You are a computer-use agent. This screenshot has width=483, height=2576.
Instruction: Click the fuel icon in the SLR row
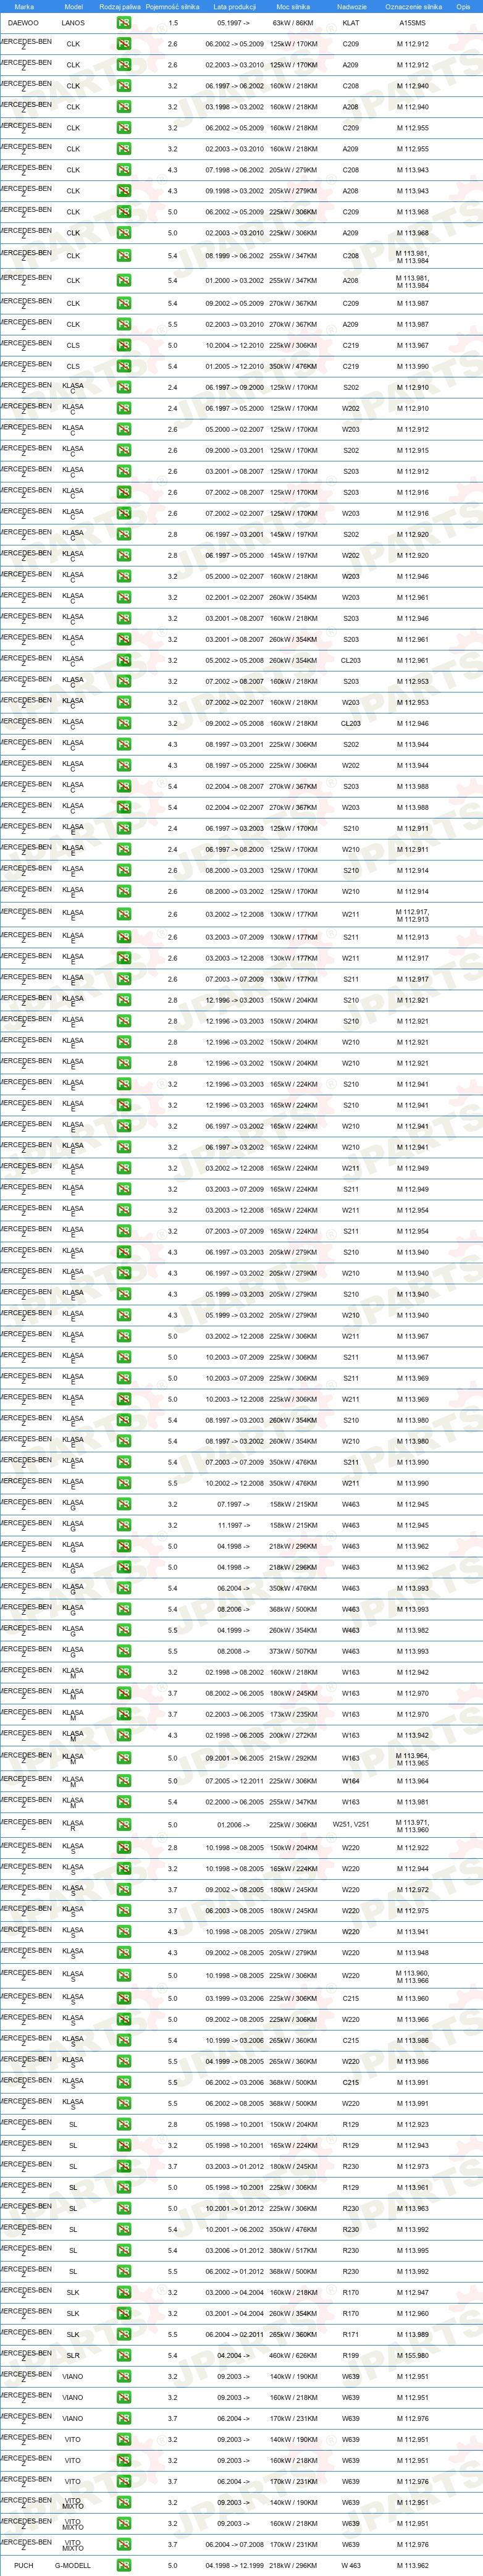tap(123, 2355)
